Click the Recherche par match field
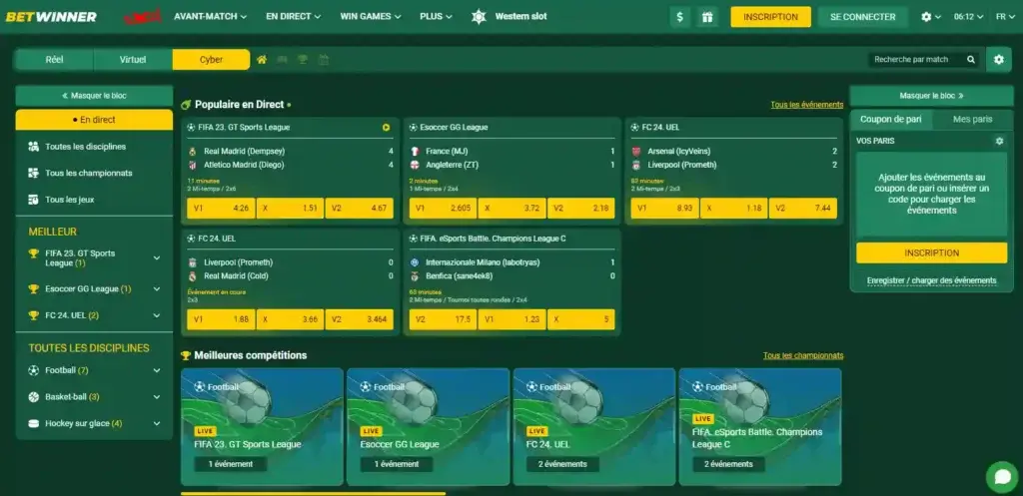1023x496 pixels. click(x=914, y=60)
